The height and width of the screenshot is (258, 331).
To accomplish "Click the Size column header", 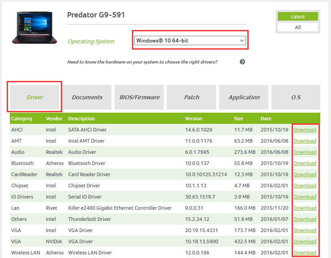I will click(238, 118).
